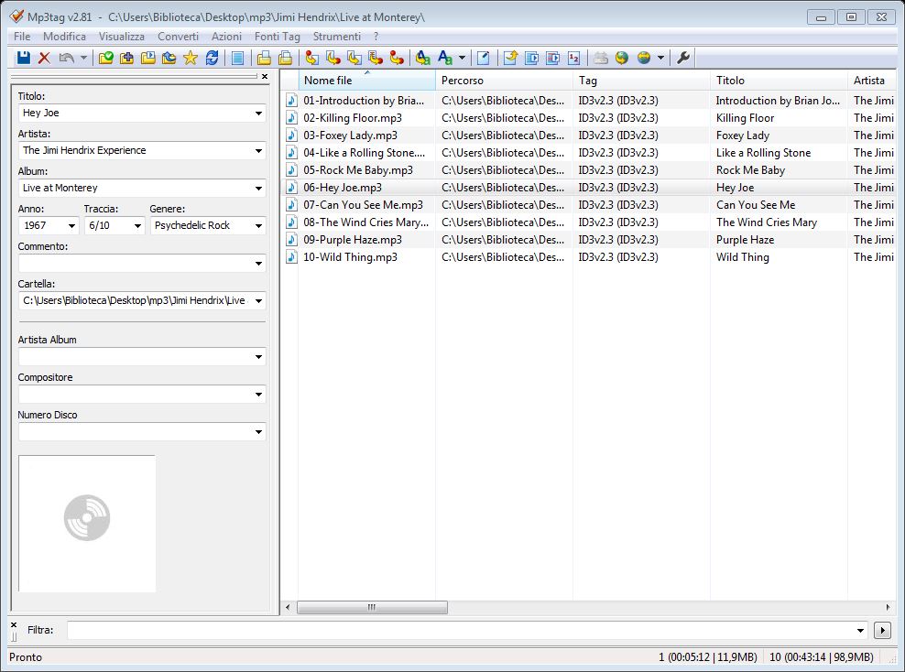Select file 02-Killing Floor.mp3

353,118
